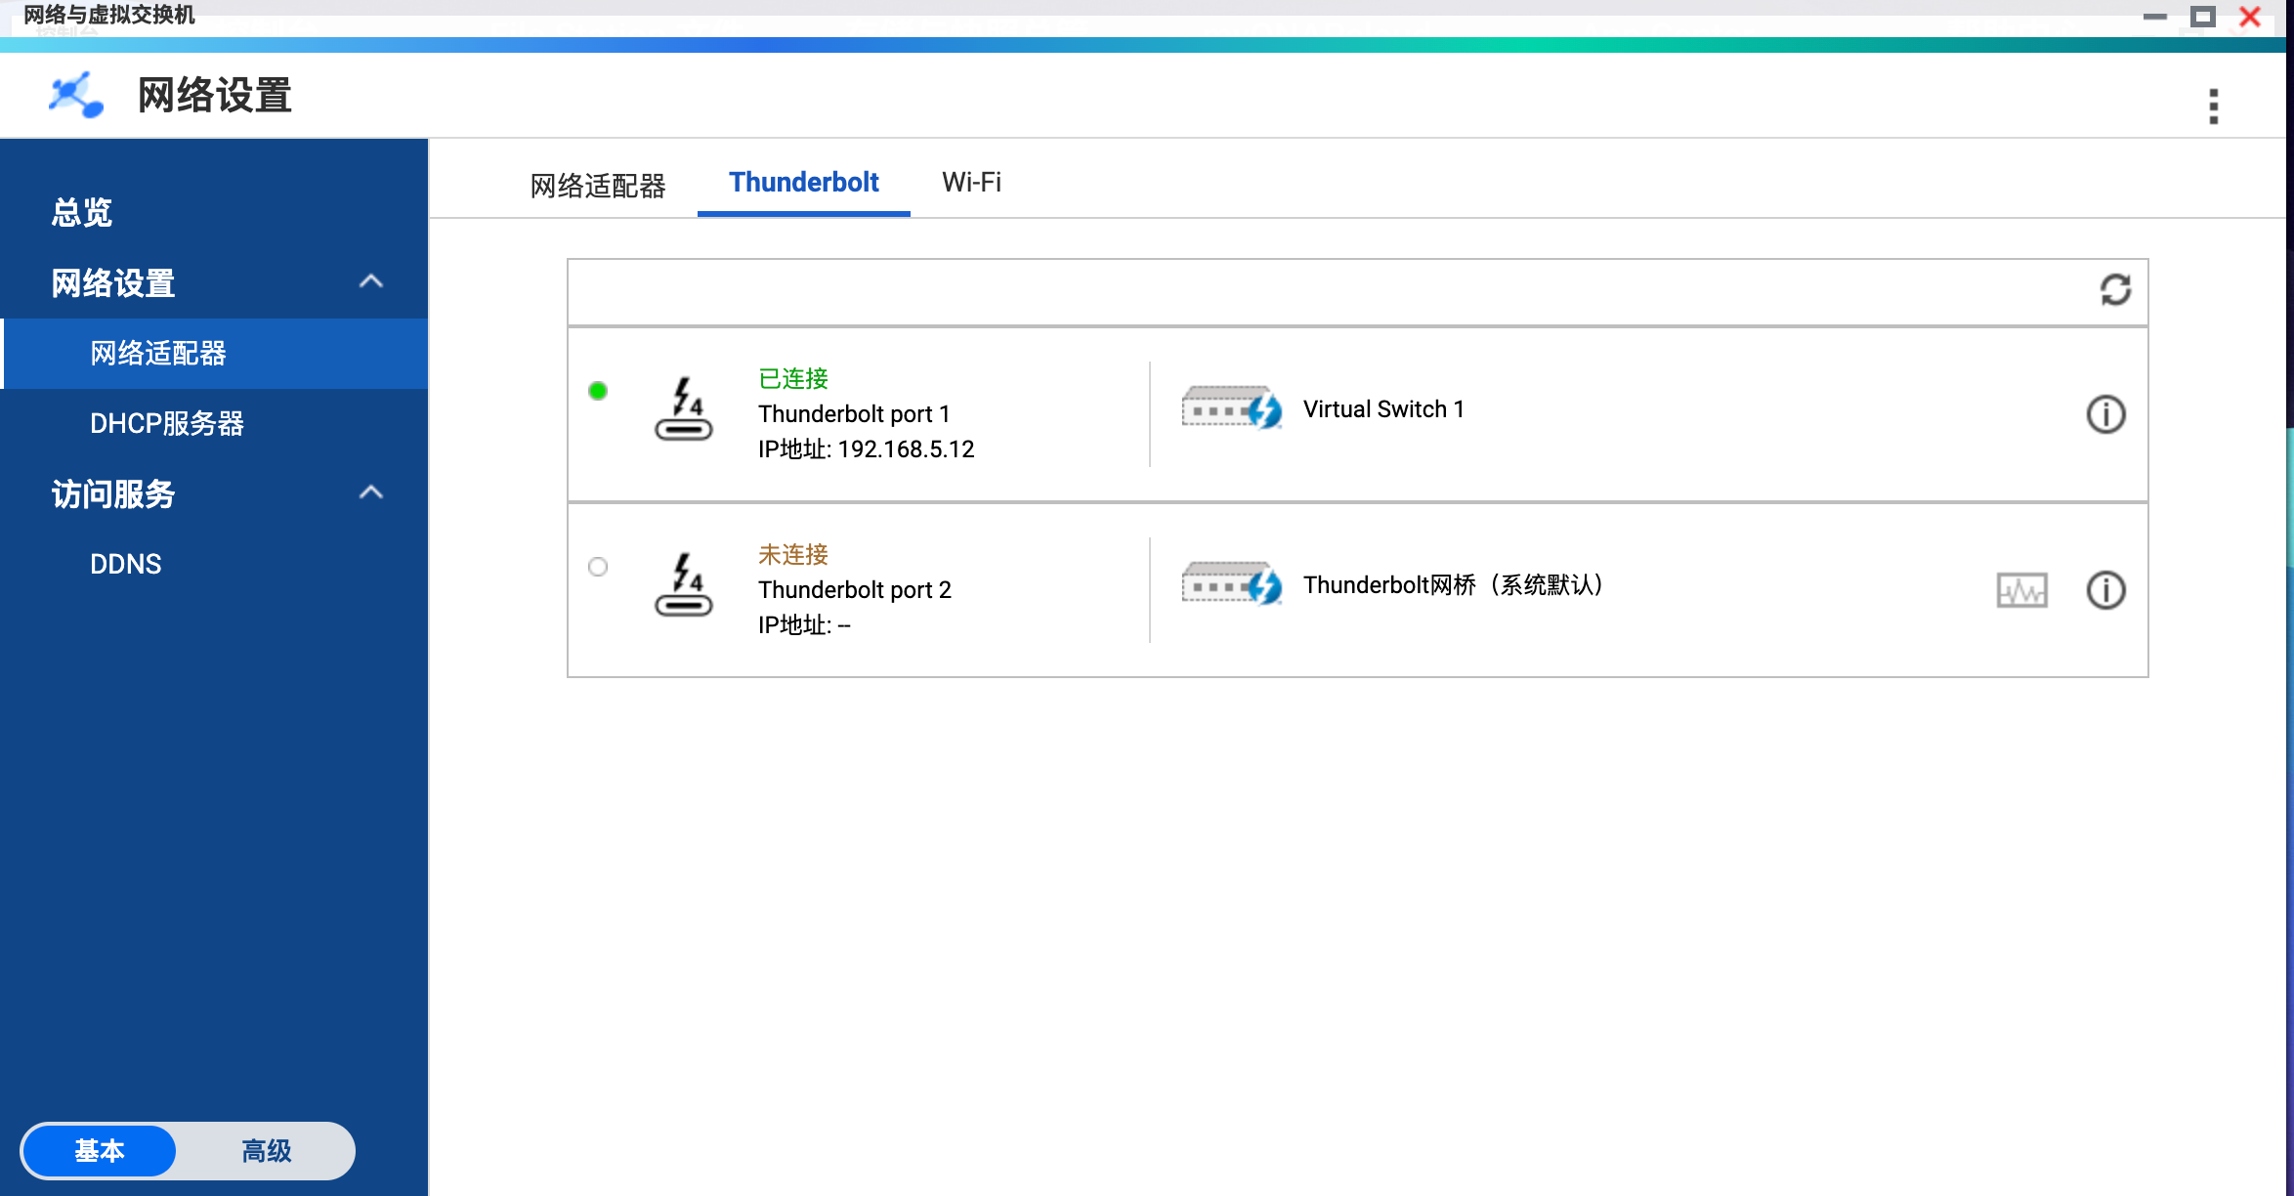The image size is (2294, 1196).
Task: Collapse the 网络设置 sidebar section
Action: click(x=370, y=282)
